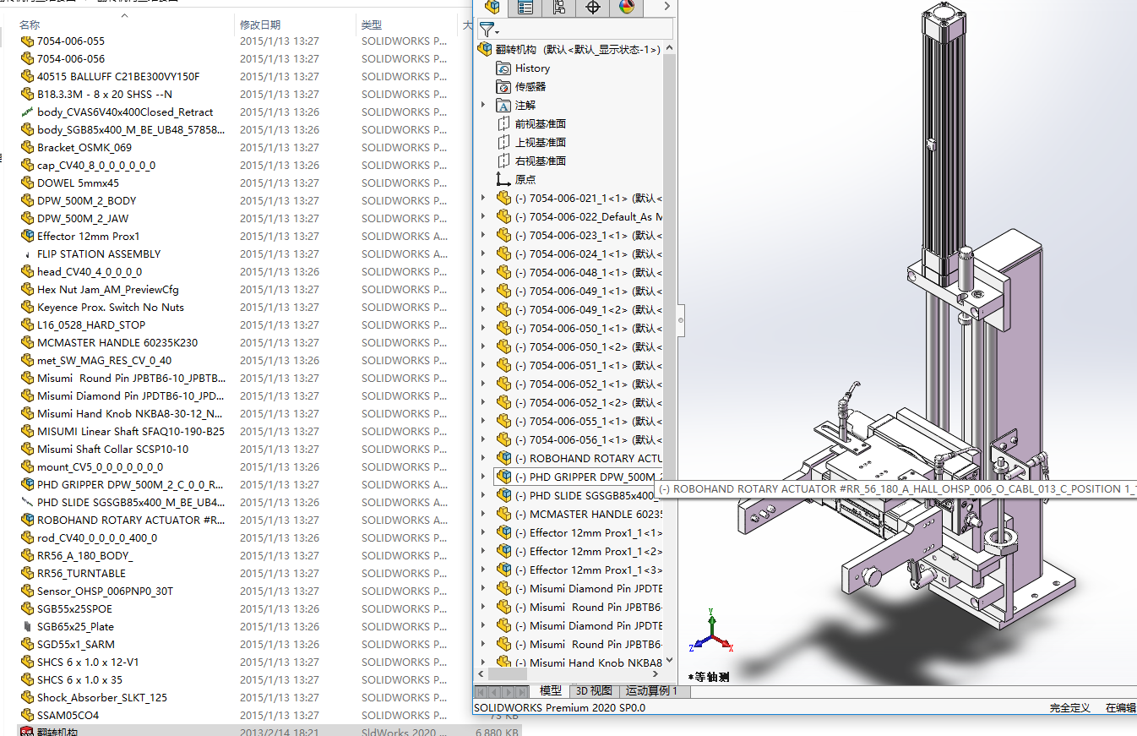Select the RR56_TURNTABLE file
Image resolution: width=1137 pixels, height=736 pixels.
tap(81, 574)
